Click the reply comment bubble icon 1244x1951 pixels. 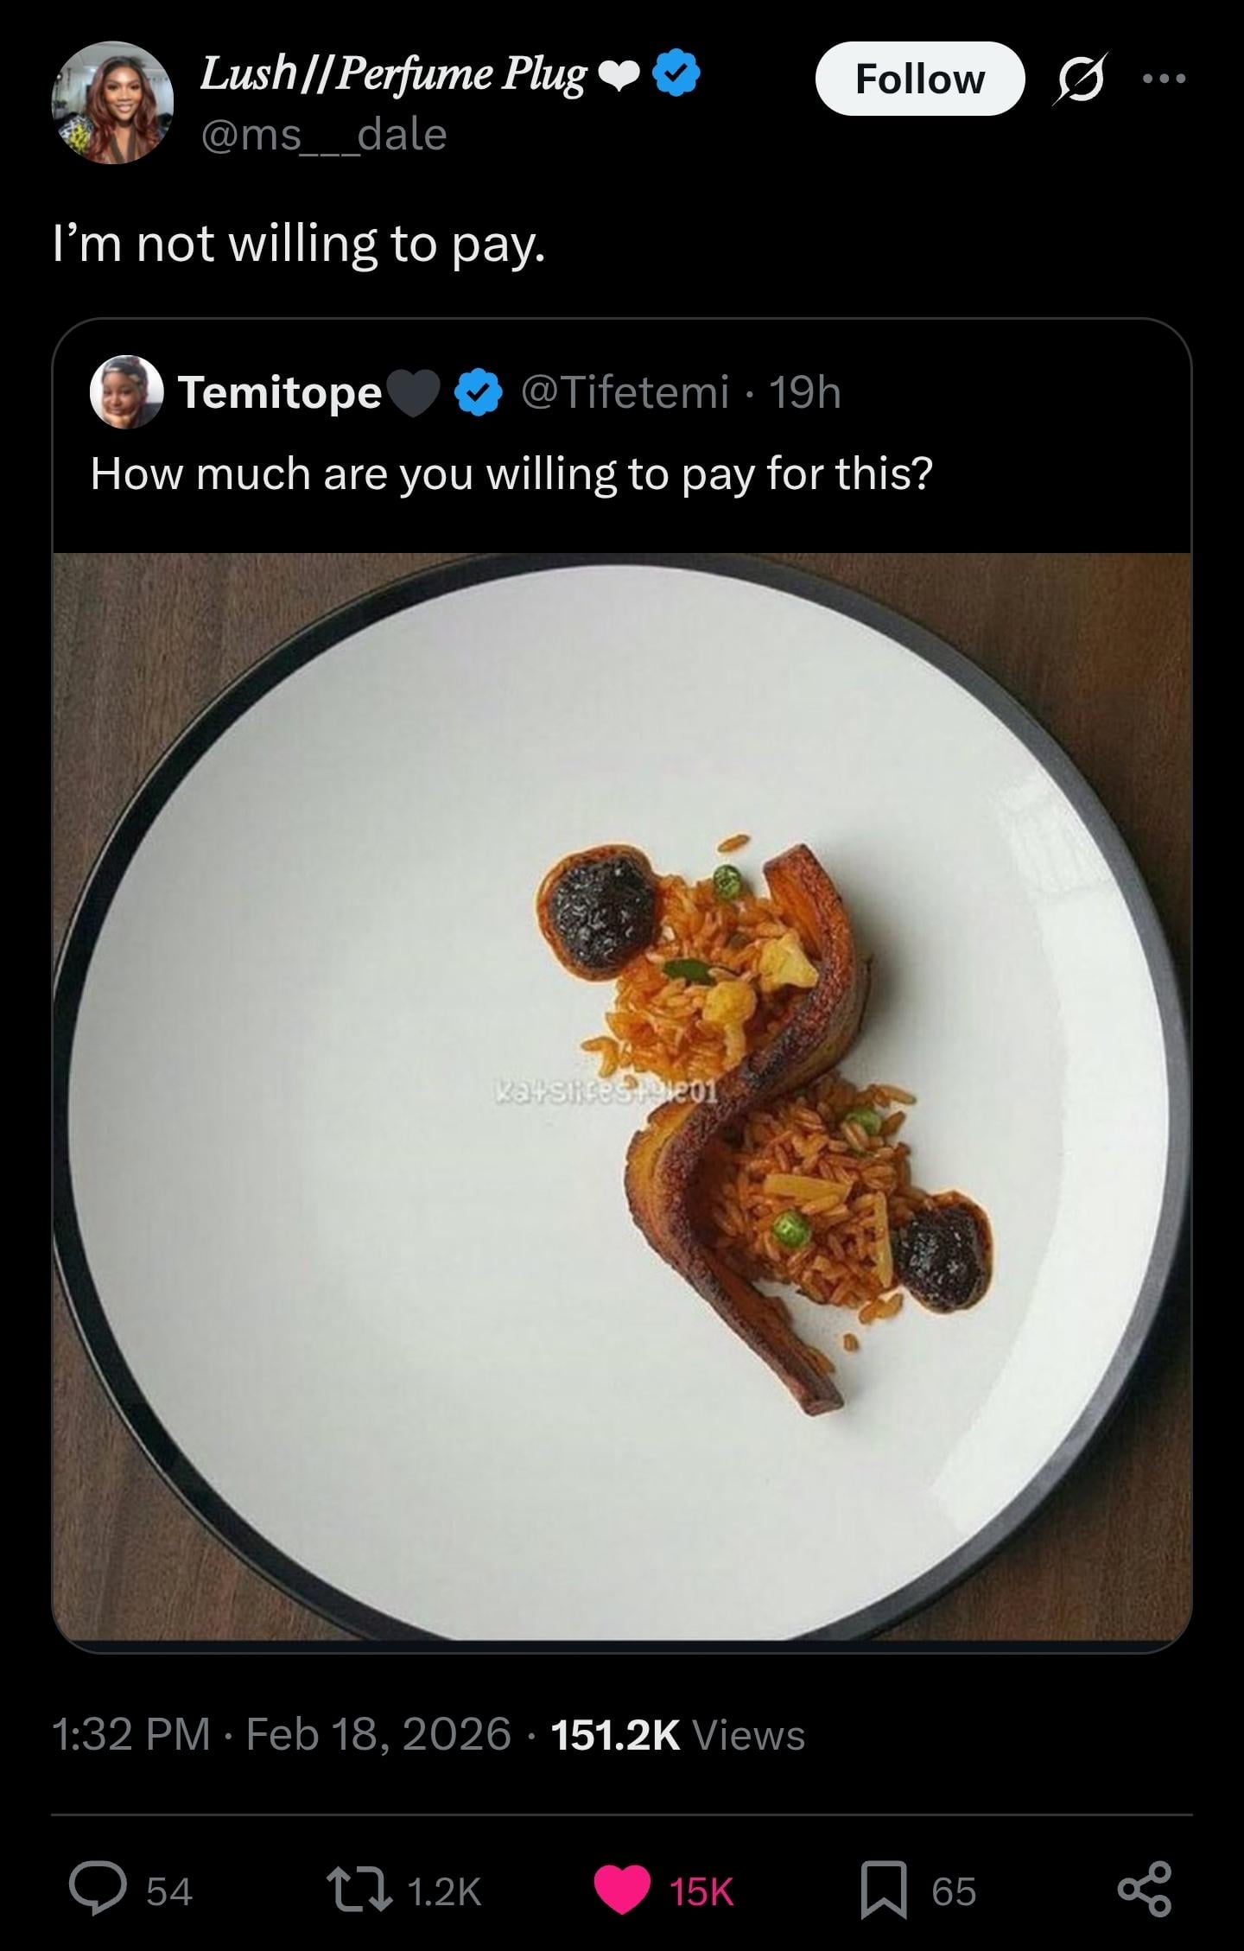[x=98, y=1891]
